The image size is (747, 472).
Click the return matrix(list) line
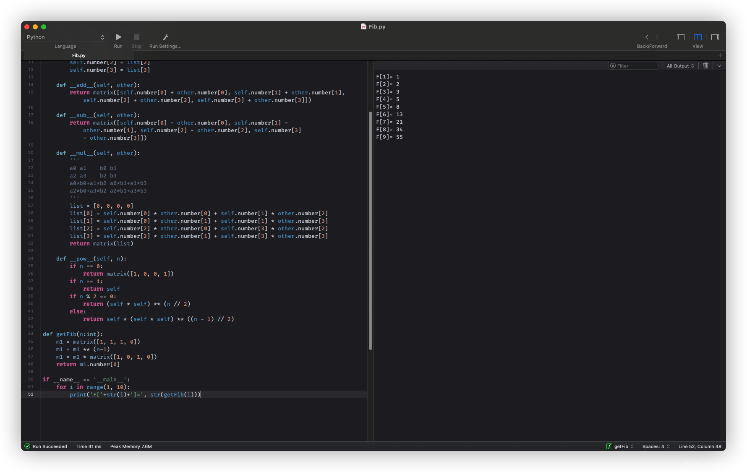click(x=101, y=244)
